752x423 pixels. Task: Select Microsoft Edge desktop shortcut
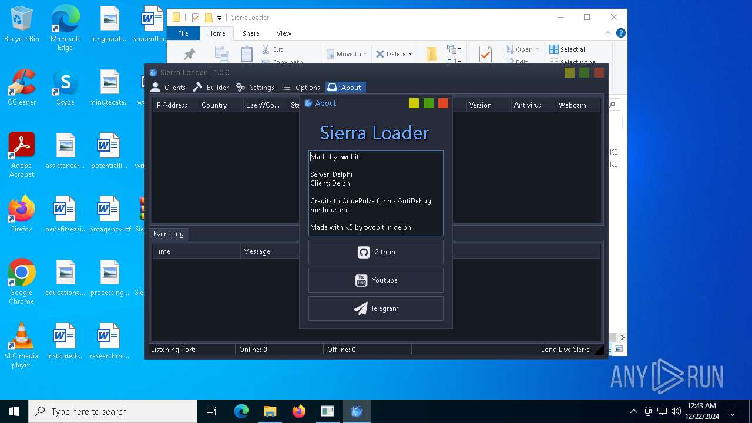pos(65,28)
